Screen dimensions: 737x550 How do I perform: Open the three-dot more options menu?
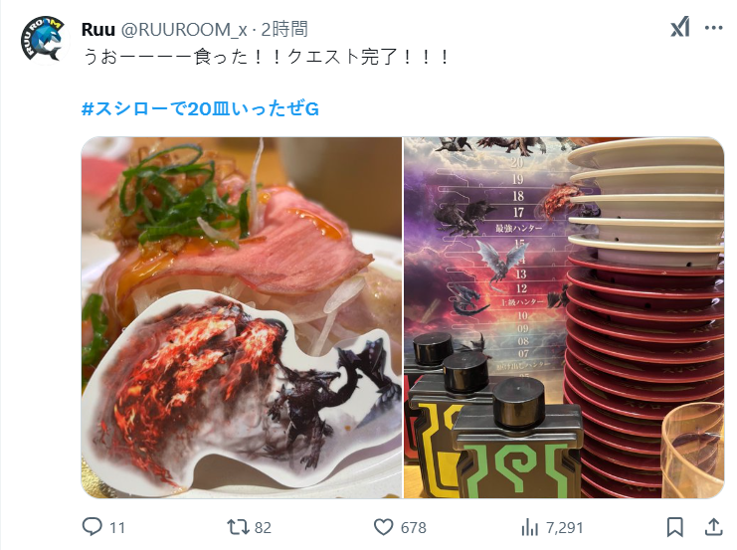[713, 28]
